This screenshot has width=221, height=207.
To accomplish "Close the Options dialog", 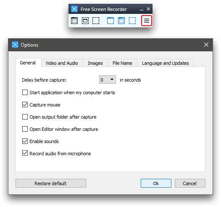I will point(206,45).
